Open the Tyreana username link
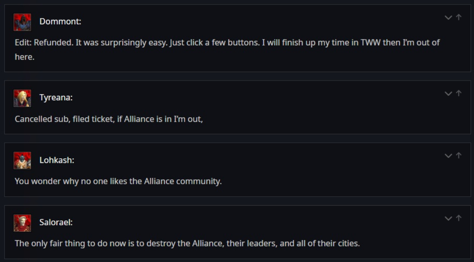This screenshot has width=474, height=262. [56, 98]
